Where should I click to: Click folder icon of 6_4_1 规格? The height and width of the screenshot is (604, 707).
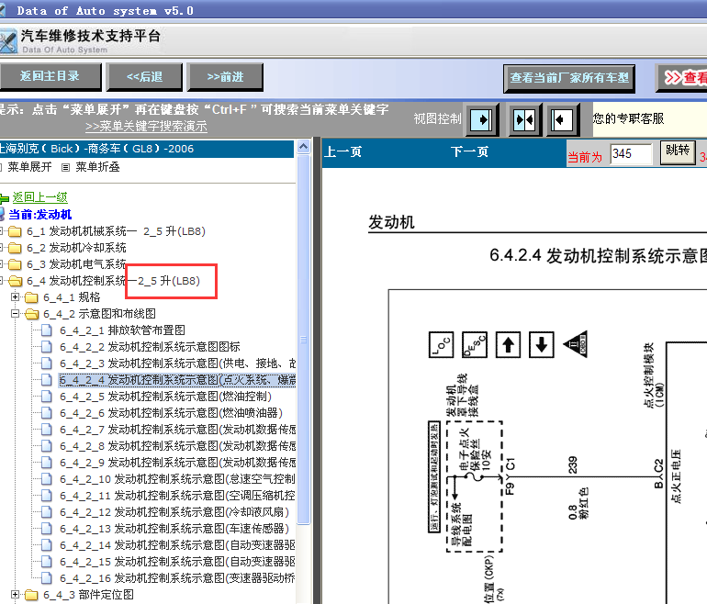[31, 297]
